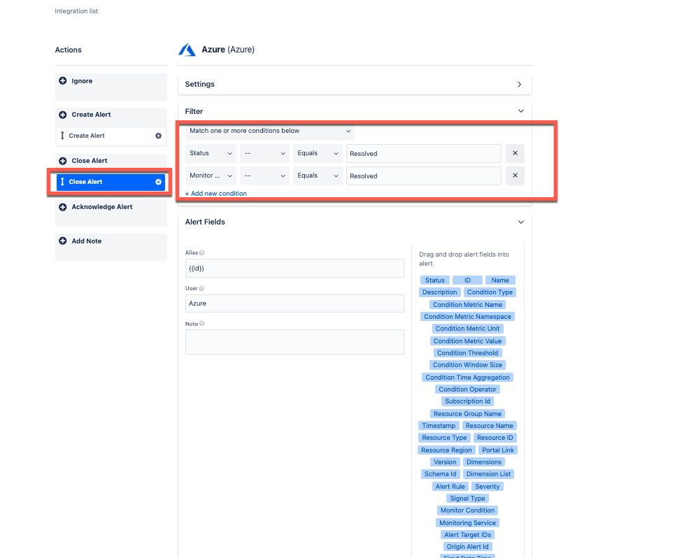Click the plus icon beside Add Note
The height and width of the screenshot is (558, 675).
[x=63, y=241]
